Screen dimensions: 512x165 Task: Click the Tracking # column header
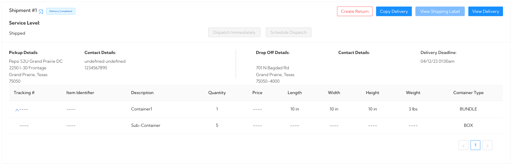click(24, 93)
